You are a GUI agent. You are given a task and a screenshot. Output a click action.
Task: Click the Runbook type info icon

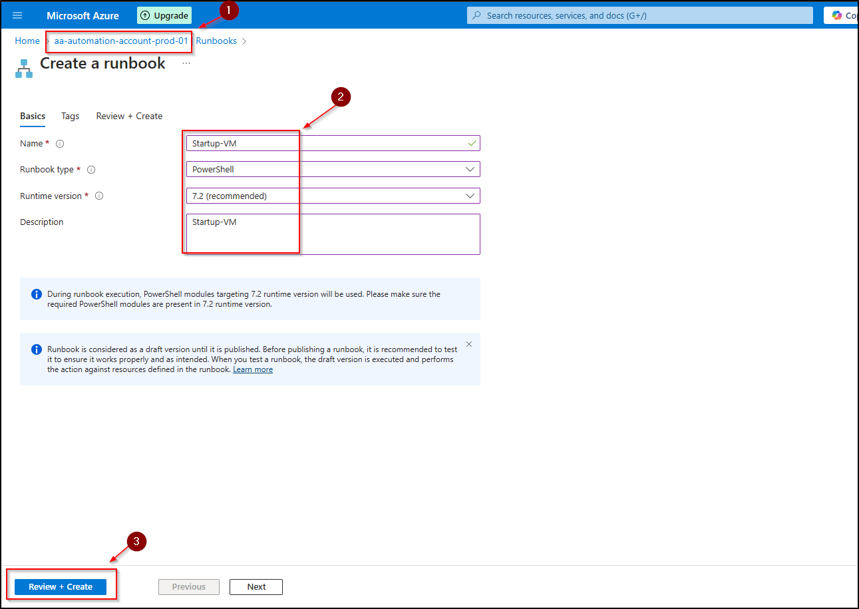click(x=91, y=170)
